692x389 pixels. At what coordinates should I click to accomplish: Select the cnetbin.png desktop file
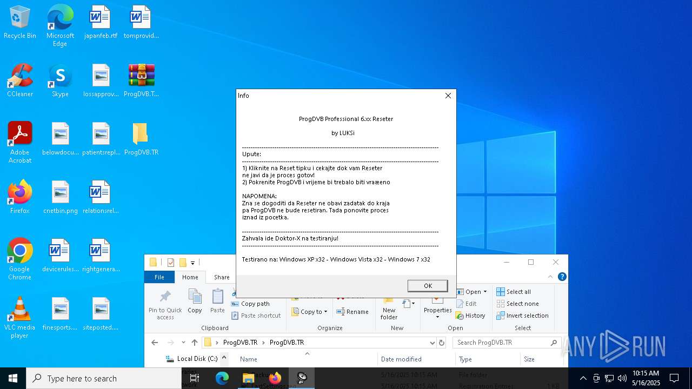[60, 198]
